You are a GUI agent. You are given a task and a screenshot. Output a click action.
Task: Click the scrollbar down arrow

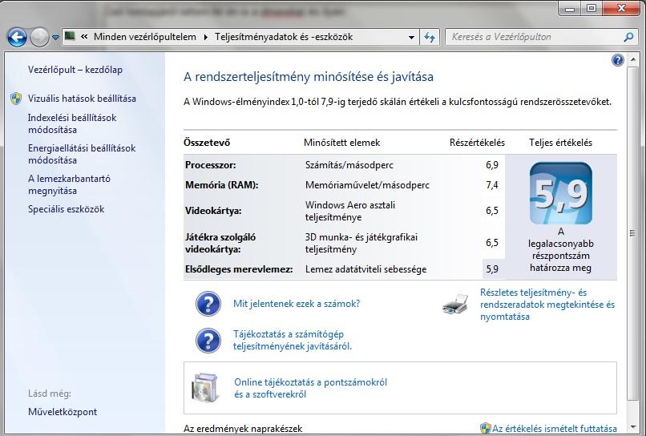[632, 427]
